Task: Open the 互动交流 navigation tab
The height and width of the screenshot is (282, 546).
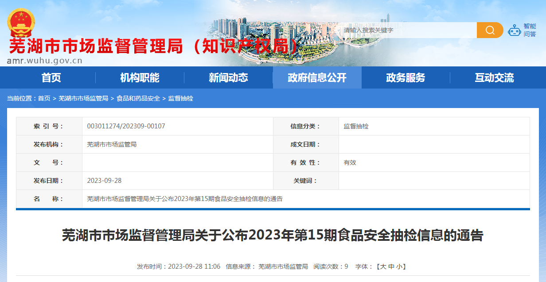Action: tap(495, 78)
